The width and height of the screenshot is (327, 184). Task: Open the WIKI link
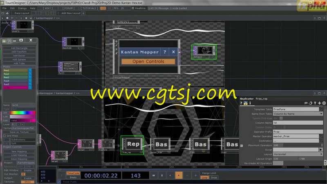tap(48, 8)
